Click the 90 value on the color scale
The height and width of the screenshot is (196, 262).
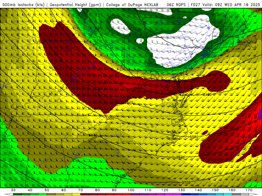[114, 190]
